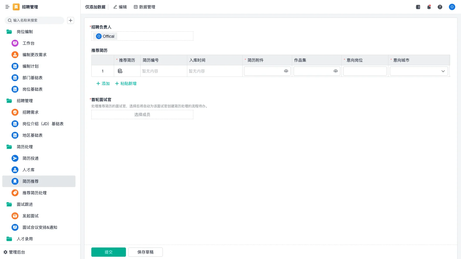Screen dimensions: 461x259
Task: Open the 意向城市 dropdown
Action: click(x=443, y=71)
